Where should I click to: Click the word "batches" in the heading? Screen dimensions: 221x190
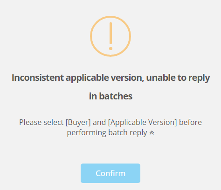(116, 96)
